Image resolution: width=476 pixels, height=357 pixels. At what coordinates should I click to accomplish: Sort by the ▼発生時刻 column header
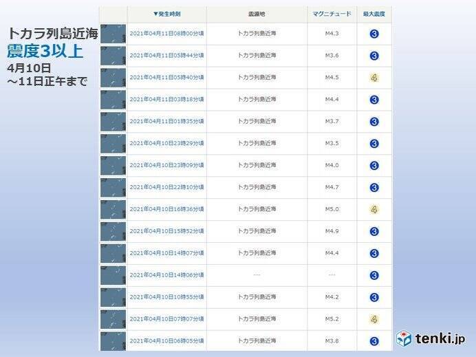166,14
